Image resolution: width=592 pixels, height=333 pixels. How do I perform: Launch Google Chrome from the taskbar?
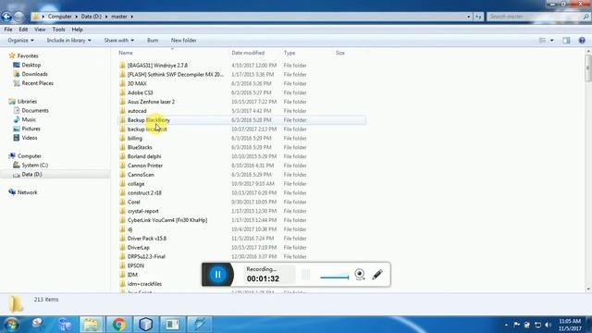click(x=118, y=325)
